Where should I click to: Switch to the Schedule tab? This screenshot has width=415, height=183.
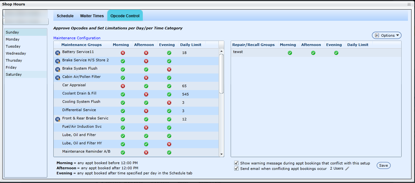pos(65,16)
